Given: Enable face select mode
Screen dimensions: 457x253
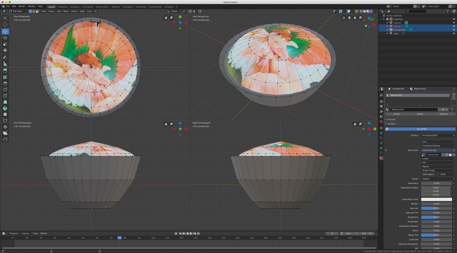Looking at the screenshot, I should 37,11.
